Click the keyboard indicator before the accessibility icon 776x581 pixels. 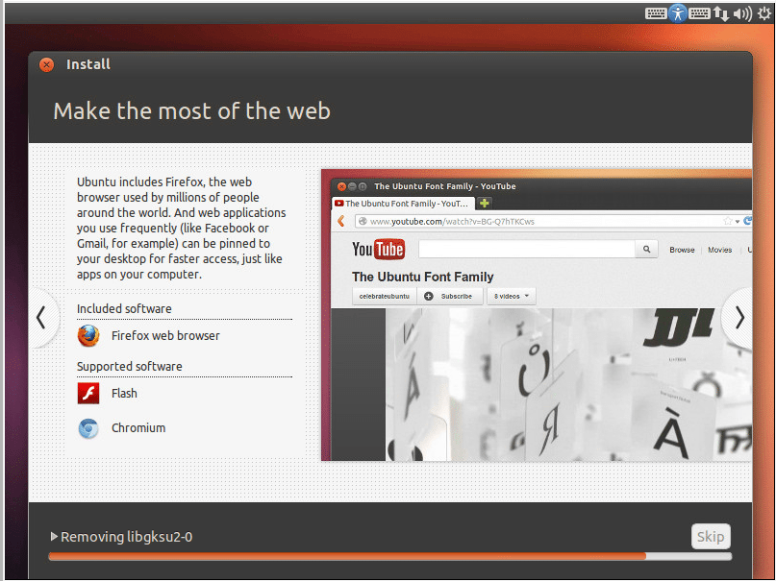point(656,13)
